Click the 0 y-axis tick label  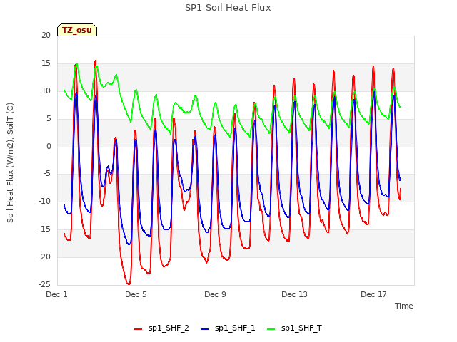[49, 146]
